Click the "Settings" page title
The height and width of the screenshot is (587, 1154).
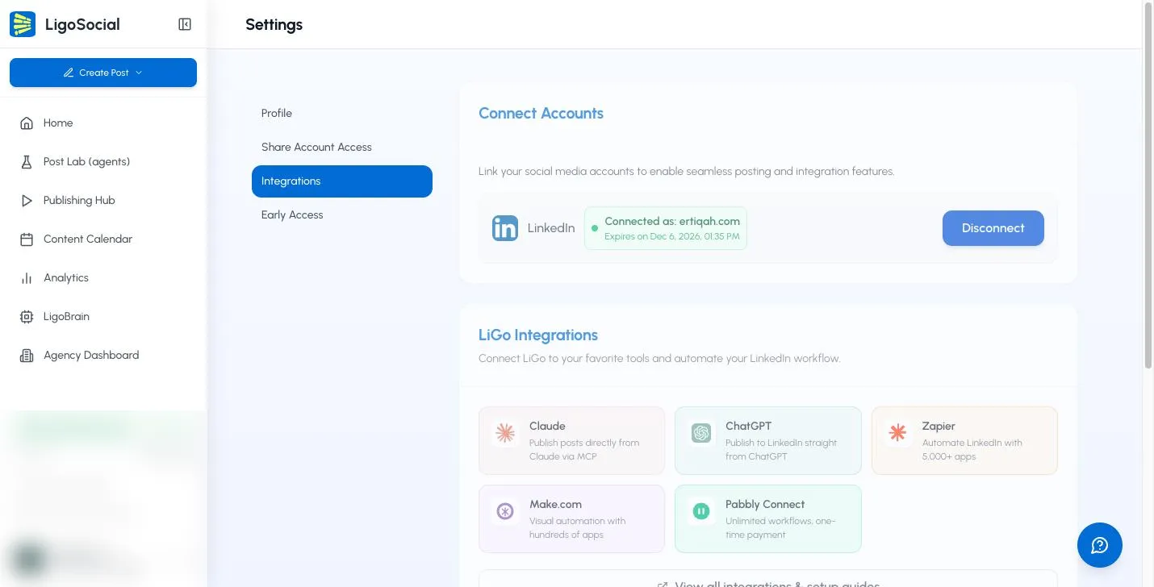click(274, 25)
